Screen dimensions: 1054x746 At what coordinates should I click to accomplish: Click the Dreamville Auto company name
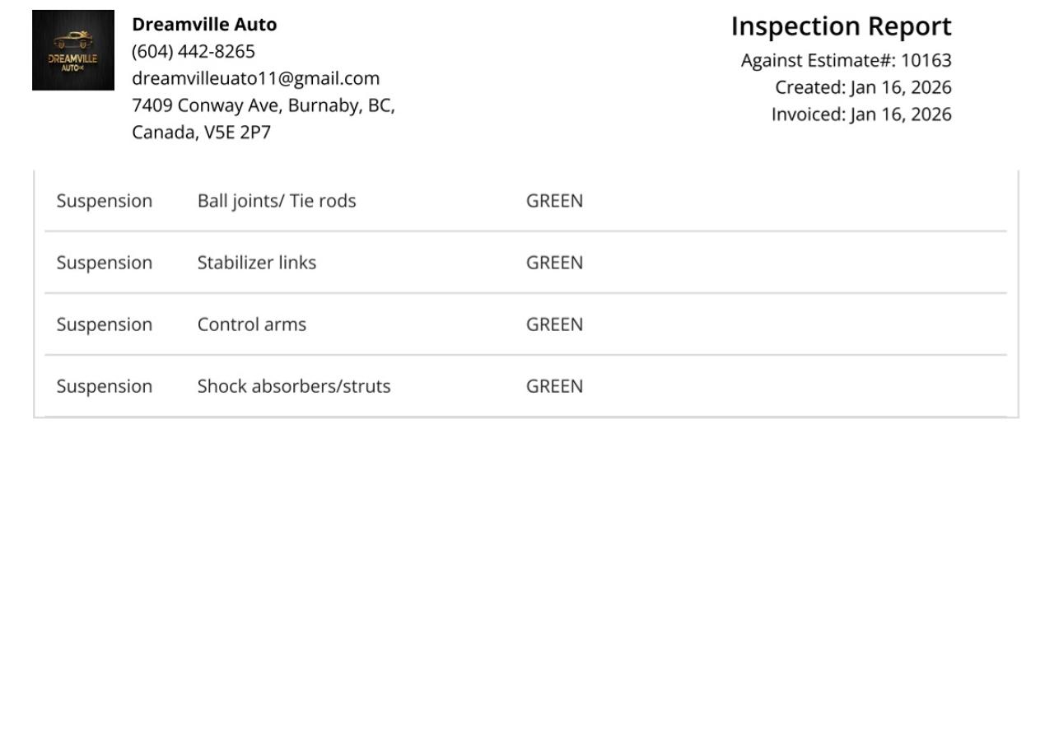204,25
